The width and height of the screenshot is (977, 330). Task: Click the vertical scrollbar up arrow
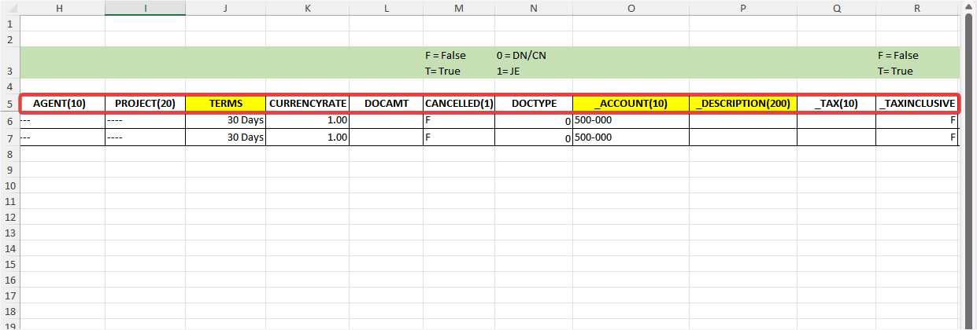tap(969, 5)
